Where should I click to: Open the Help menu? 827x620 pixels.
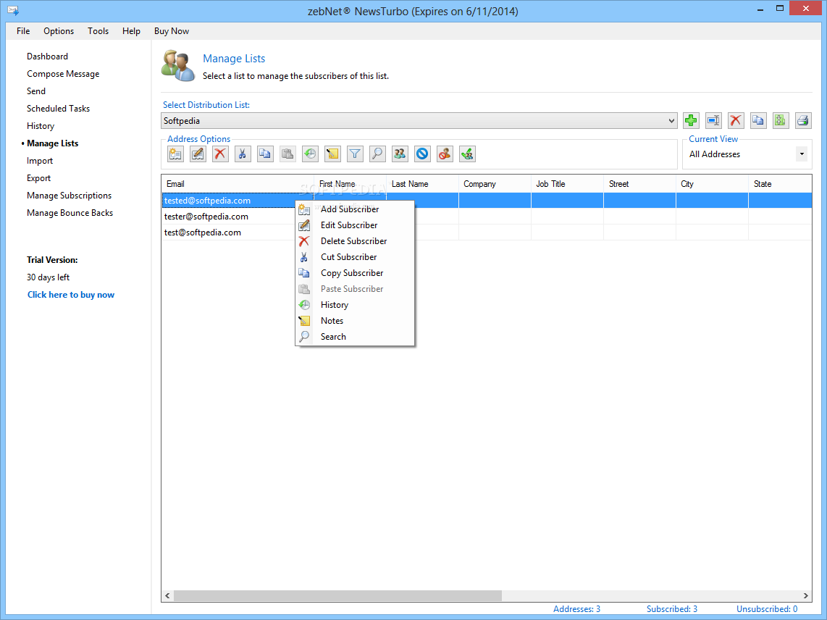coord(131,31)
